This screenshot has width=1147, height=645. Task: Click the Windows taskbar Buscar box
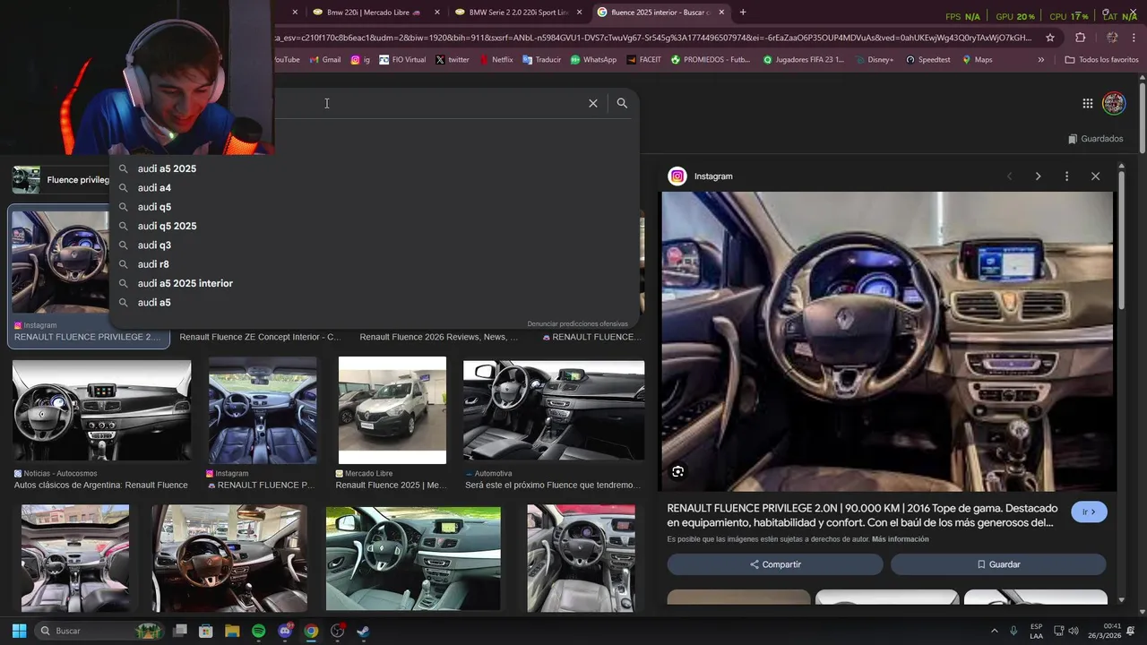pyautogui.click(x=99, y=631)
